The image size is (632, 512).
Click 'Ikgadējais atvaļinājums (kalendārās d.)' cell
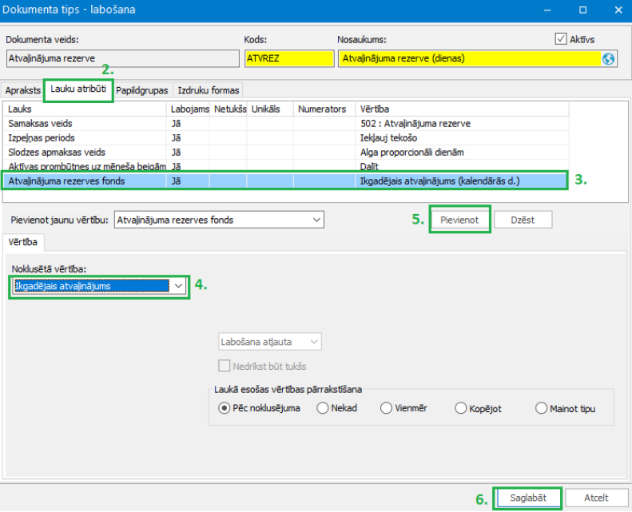[463, 181]
